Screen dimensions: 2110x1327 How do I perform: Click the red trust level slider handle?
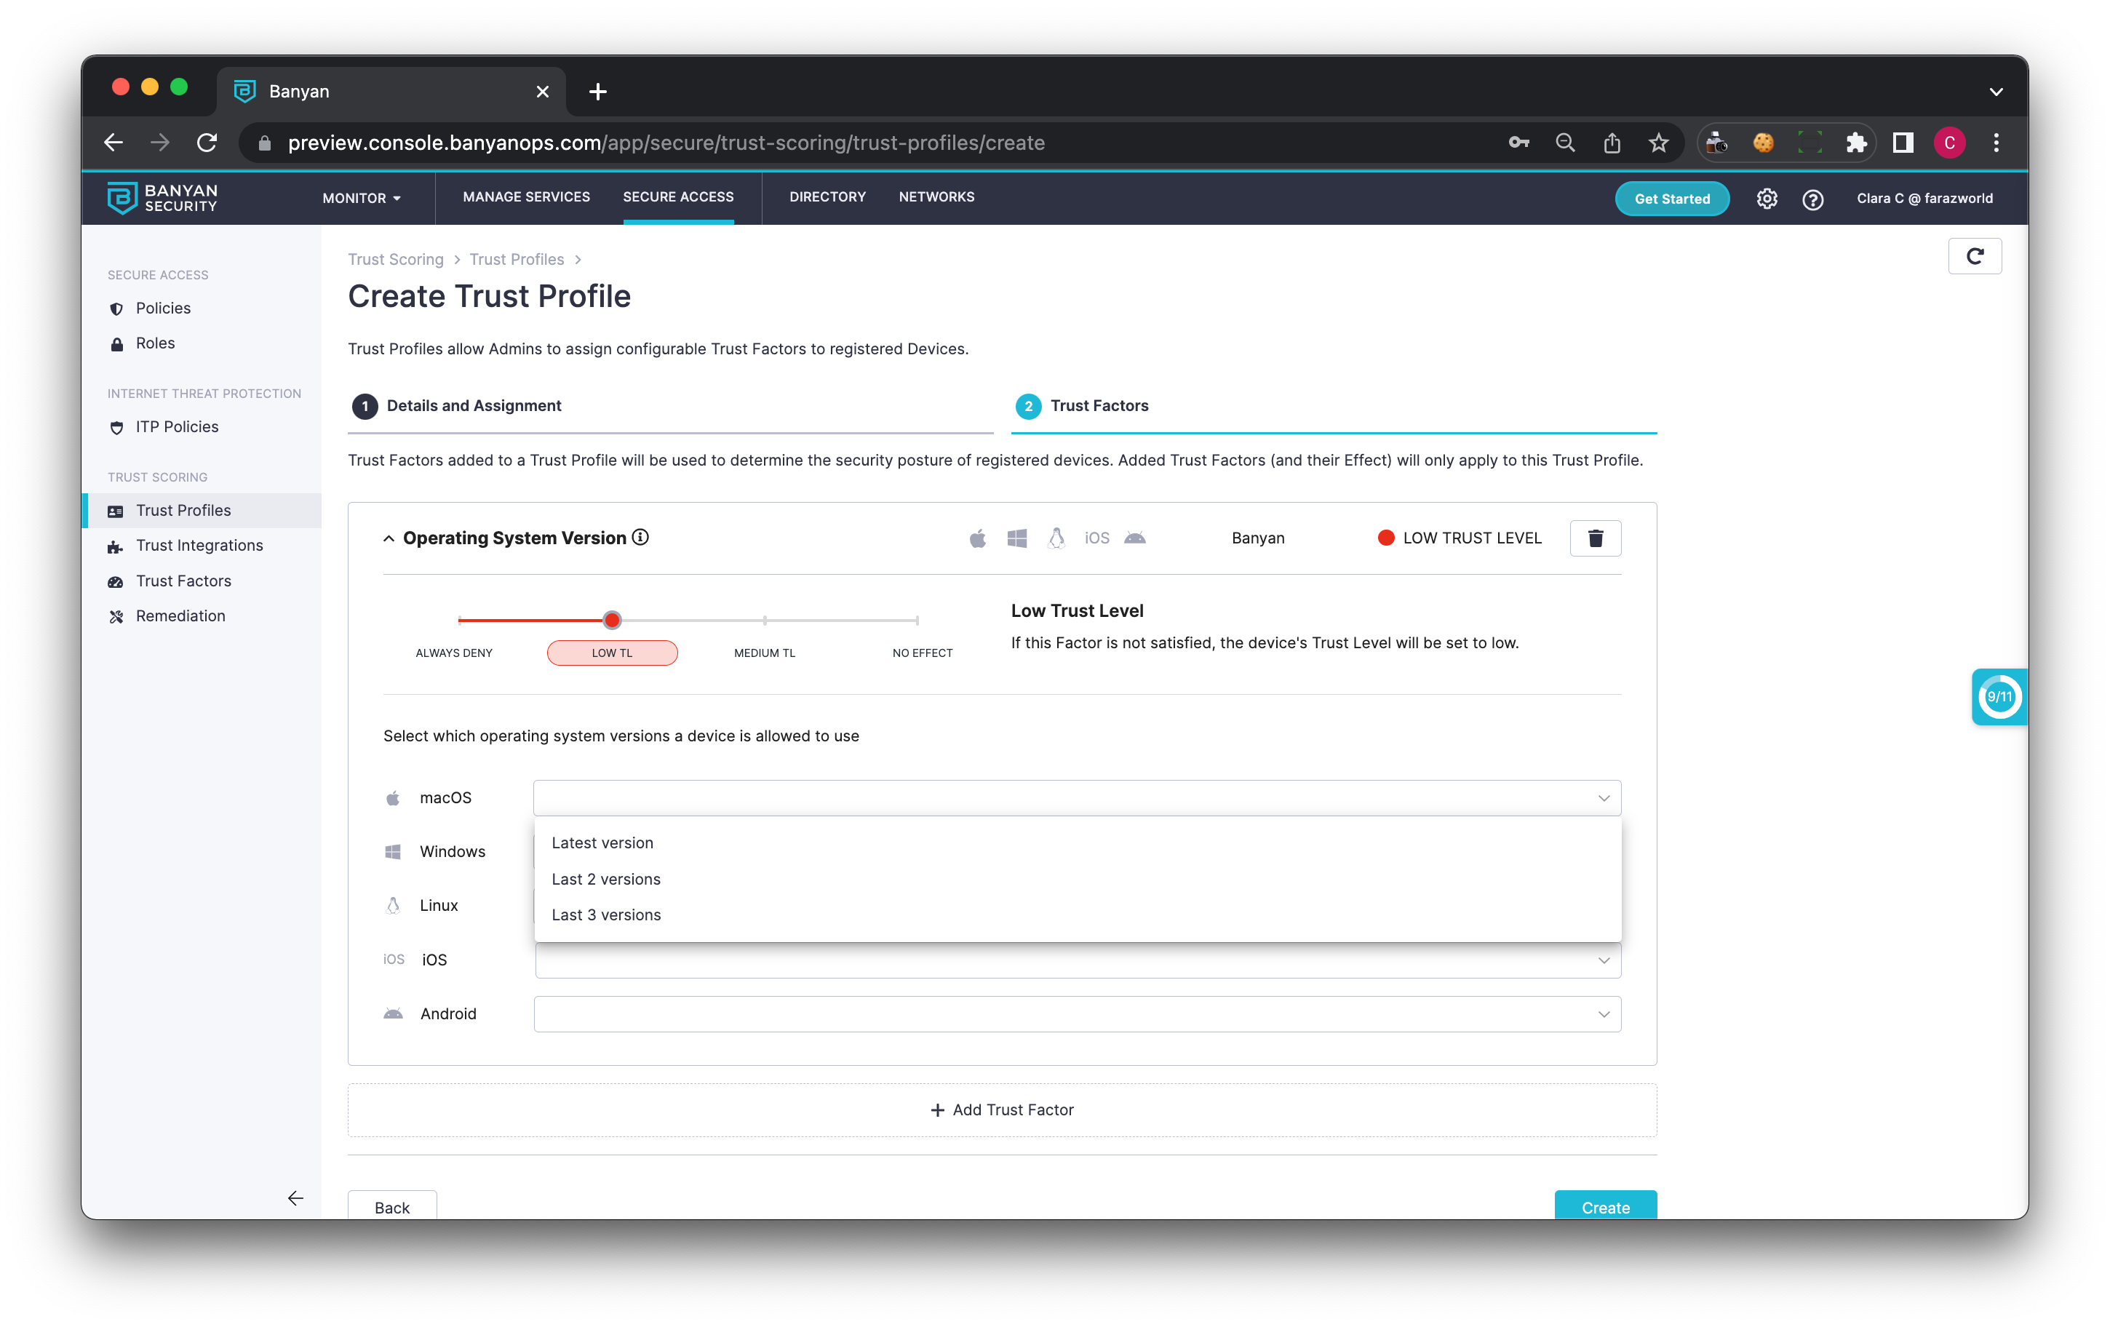pyautogui.click(x=612, y=620)
